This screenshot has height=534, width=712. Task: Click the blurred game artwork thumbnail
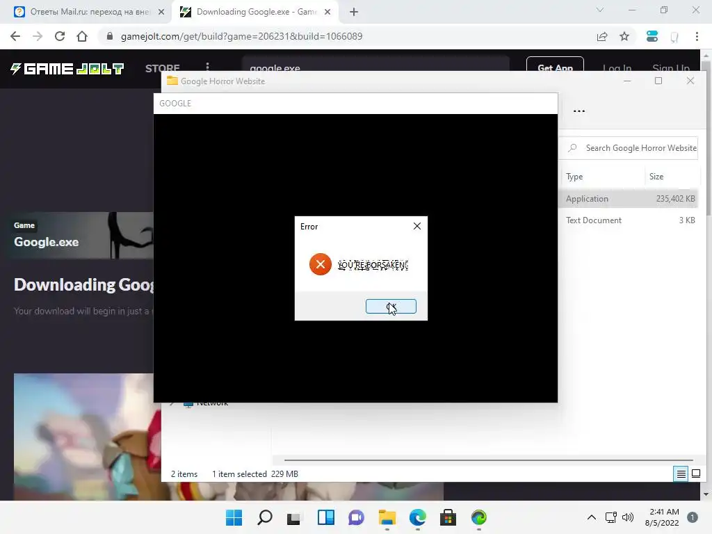pos(87,436)
